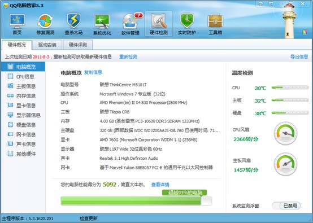The height and width of the screenshot is (223, 313).
Task: Click the performance score 5092
Action: point(110,185)
